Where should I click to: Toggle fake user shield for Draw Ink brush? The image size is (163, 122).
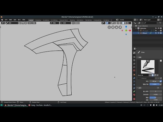click(x=152, y=75)
